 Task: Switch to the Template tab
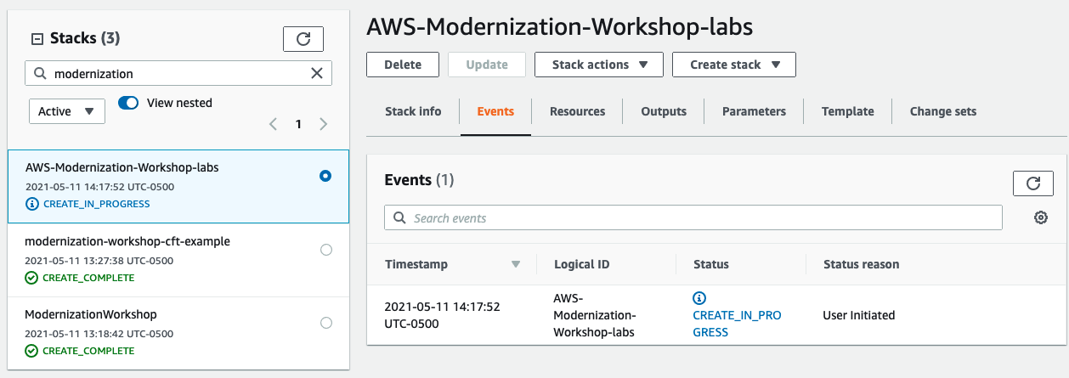848,111
